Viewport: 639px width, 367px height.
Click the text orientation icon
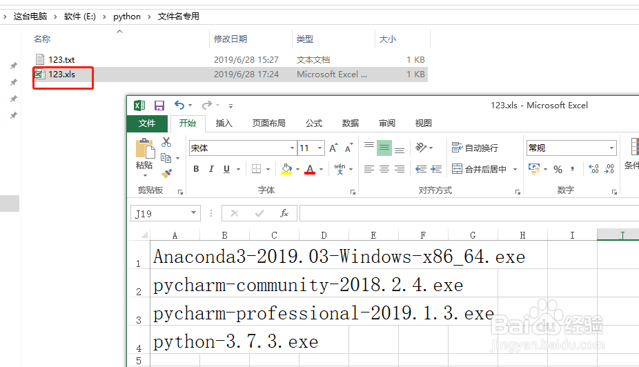pyautogui.click(x=421, y=148)
